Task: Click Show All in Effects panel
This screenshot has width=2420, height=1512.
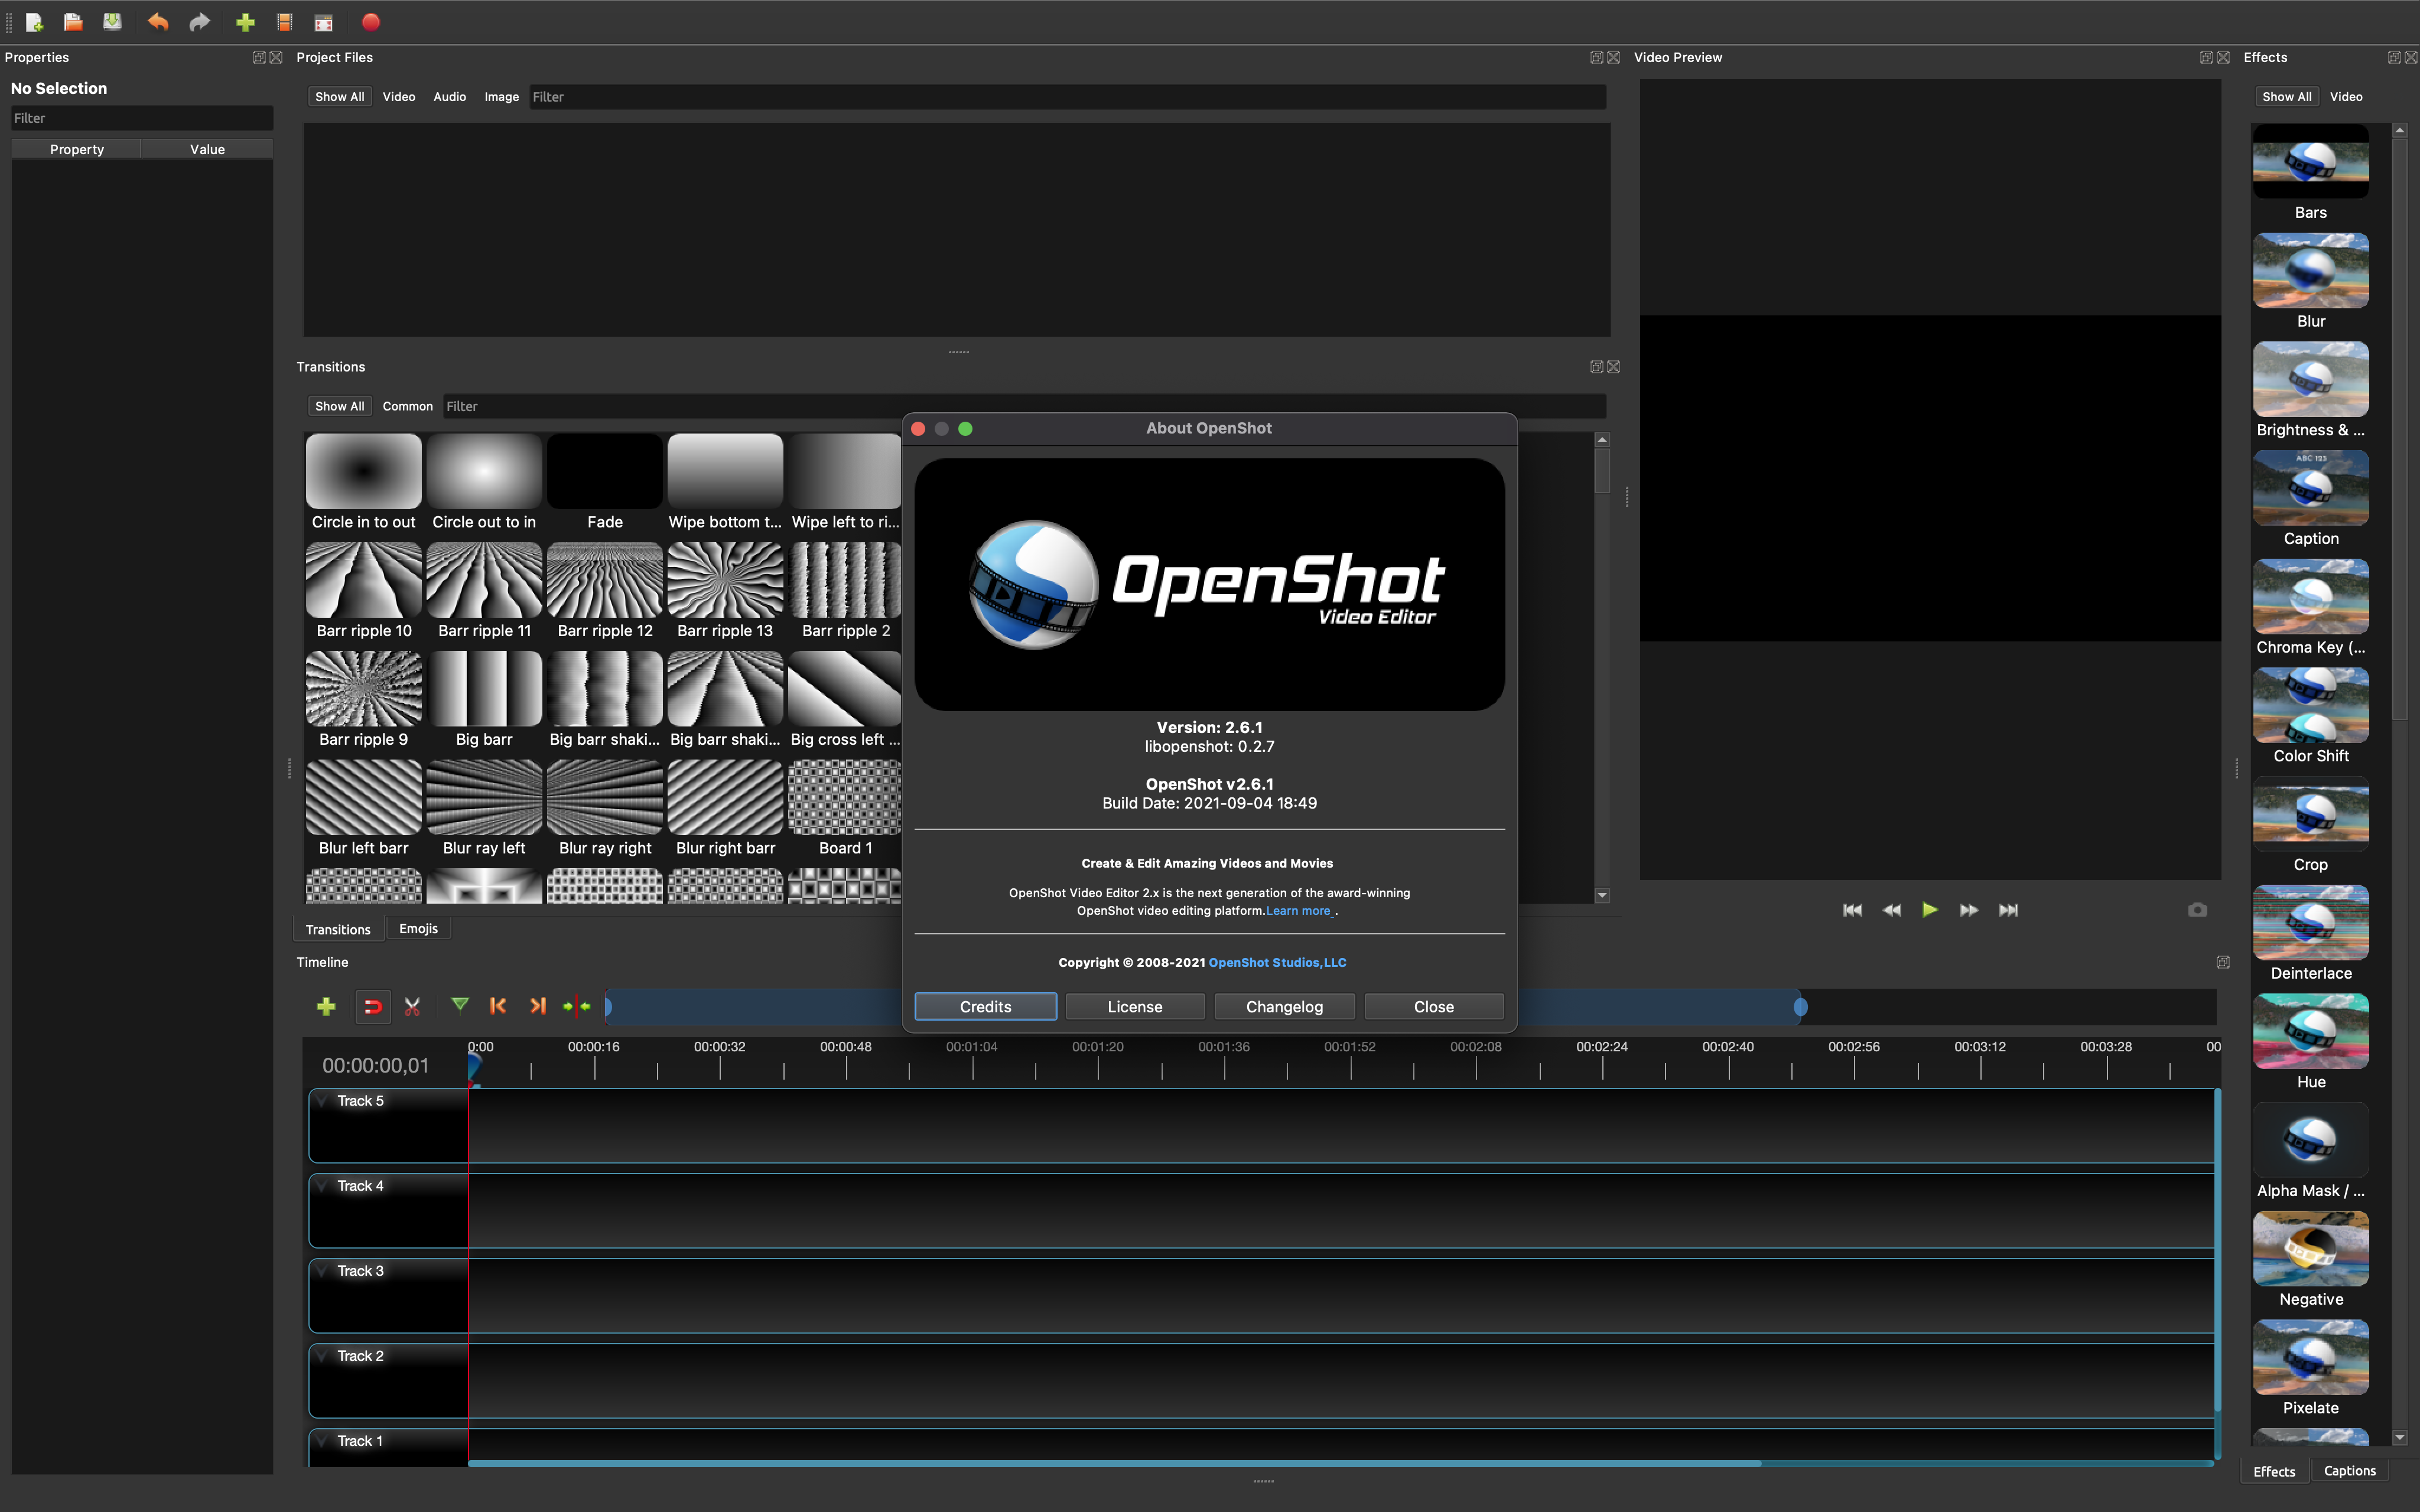Action: (x=2284, y=96)
